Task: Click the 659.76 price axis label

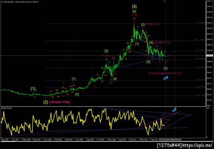Action: [209, 78]
